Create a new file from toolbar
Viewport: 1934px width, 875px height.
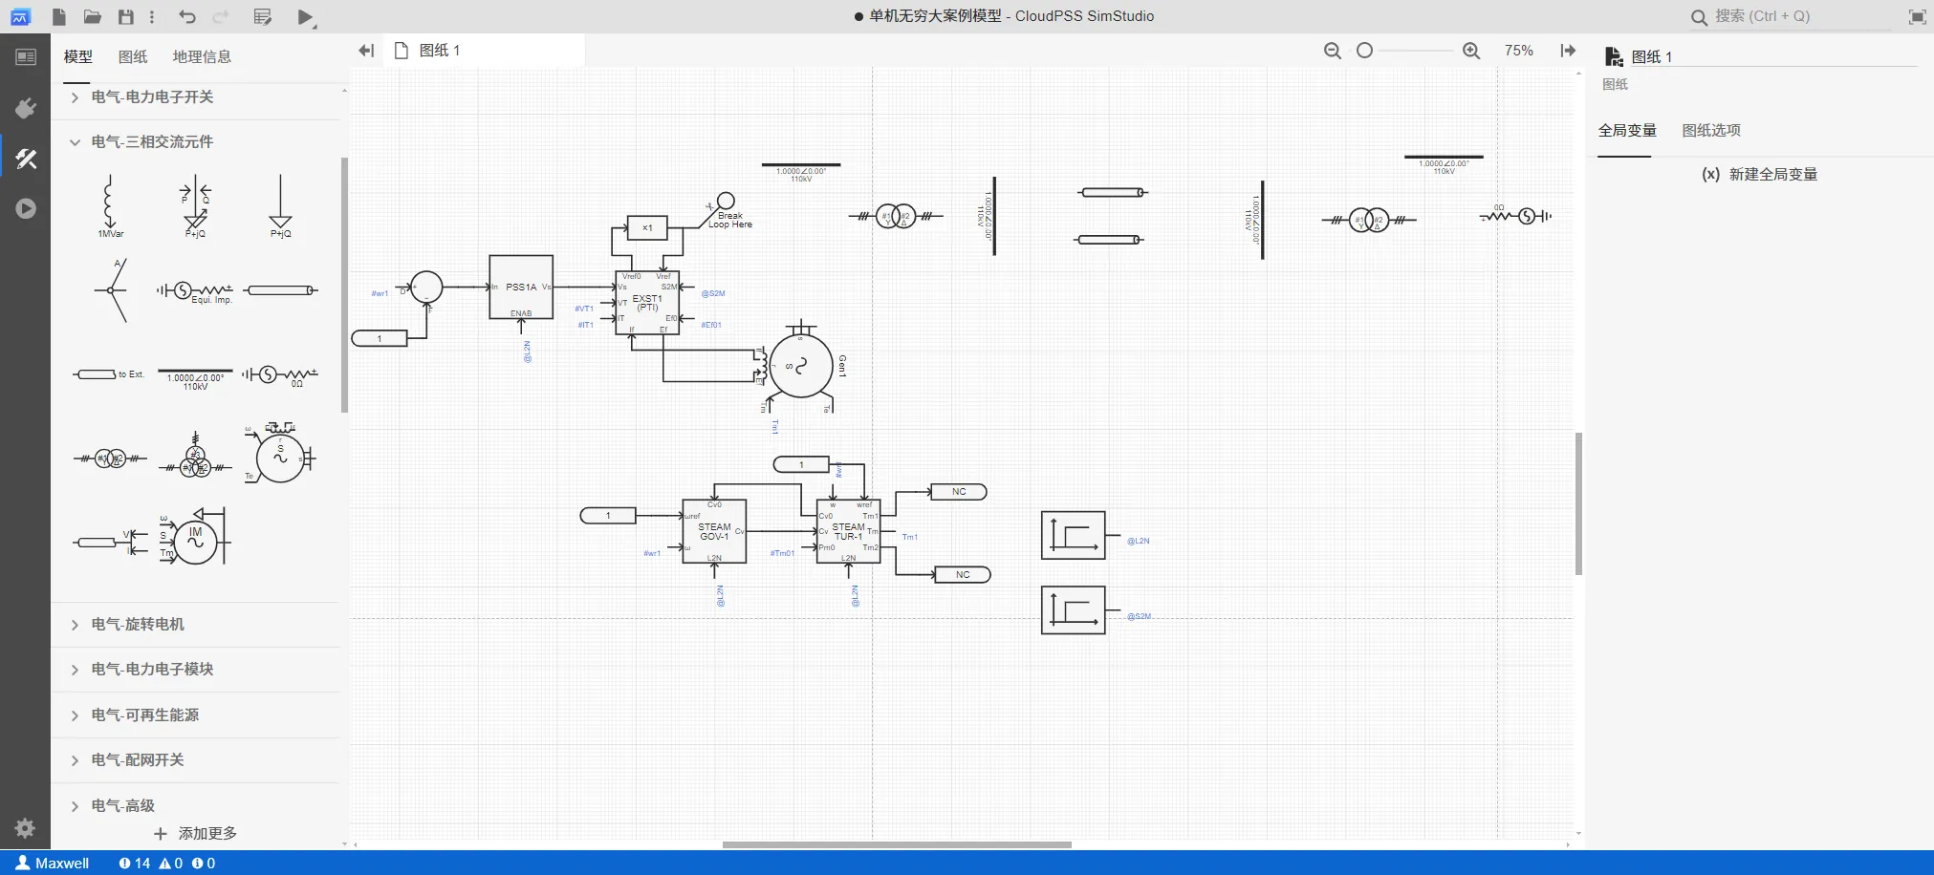click(59, 16)
